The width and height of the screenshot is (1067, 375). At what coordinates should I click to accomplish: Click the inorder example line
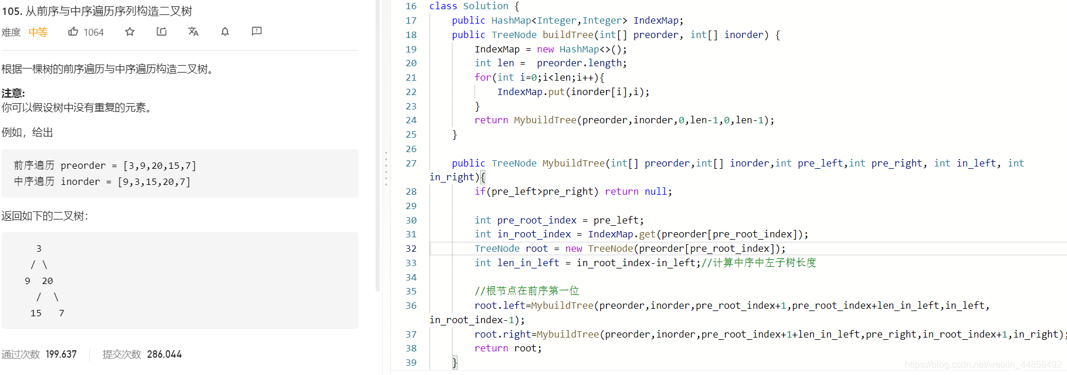tap(102, 181)
